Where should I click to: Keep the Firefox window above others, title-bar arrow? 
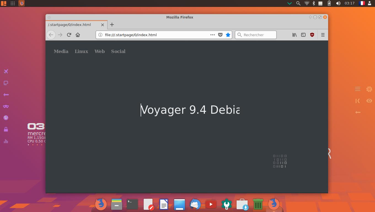tap(310, 17)
